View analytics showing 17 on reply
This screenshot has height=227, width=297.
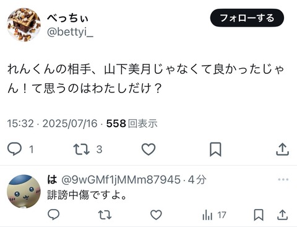pos(214,215)
